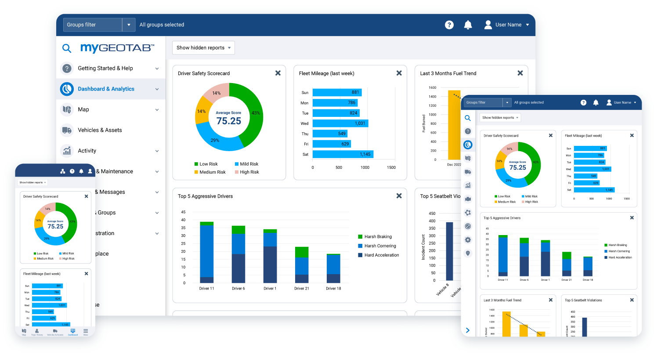657x355 pixels.
Task: Open the search magnifier next to myGEOTAB logo
Action: (67, 48)
